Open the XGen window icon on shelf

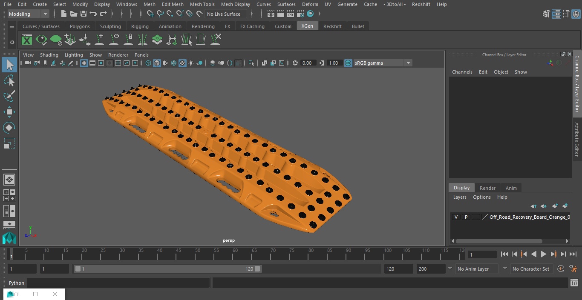tap(27, 40)
